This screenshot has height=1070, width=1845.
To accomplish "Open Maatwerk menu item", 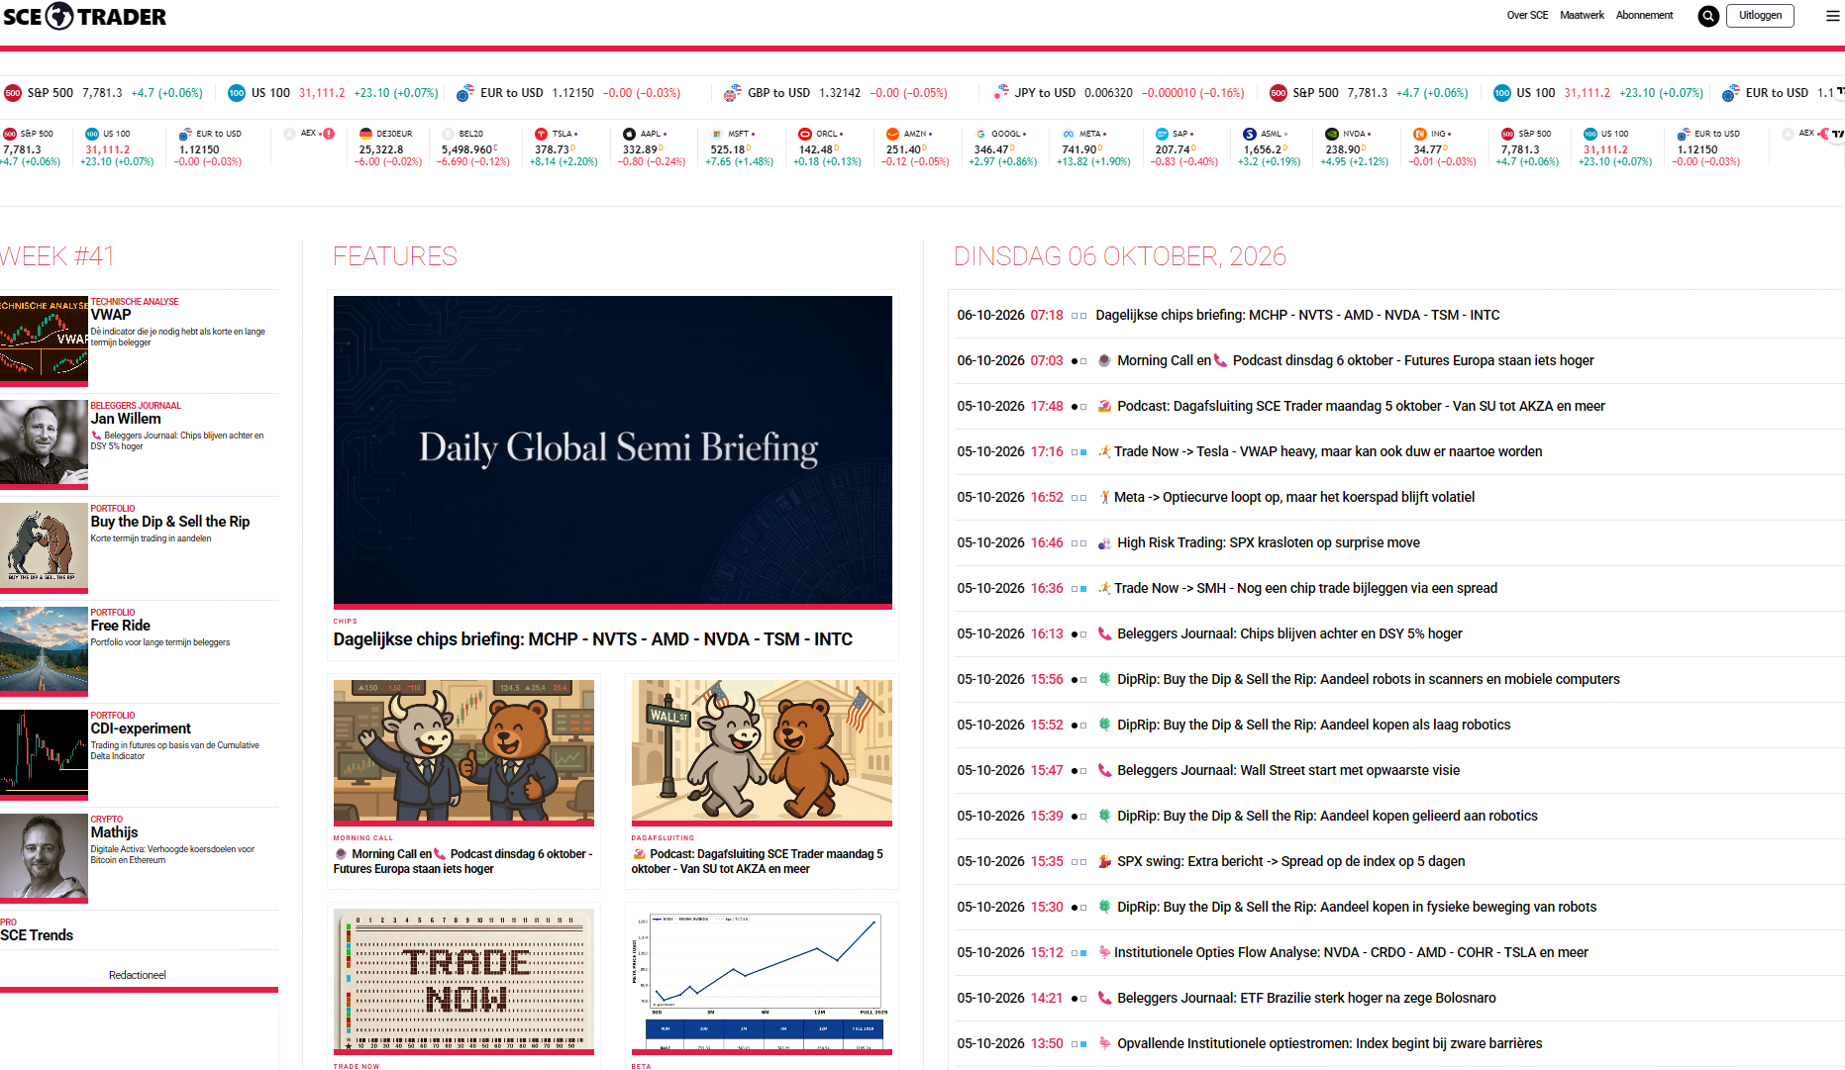I will click(x=1582, y=15).
